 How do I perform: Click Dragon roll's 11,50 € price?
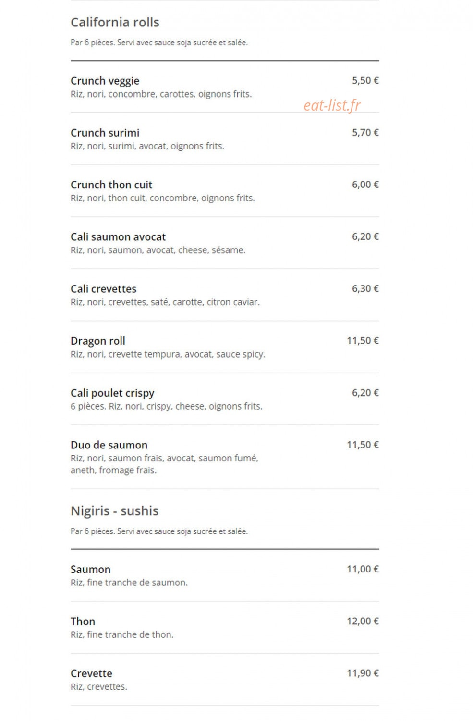pos(363,341)
